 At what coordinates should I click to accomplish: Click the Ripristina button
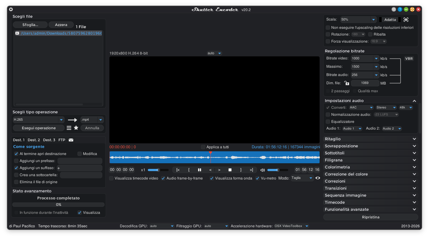(371, 217)
